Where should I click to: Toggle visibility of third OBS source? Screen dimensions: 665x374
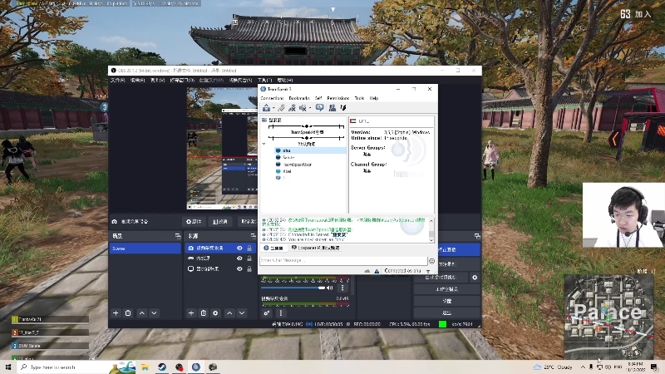239,268
